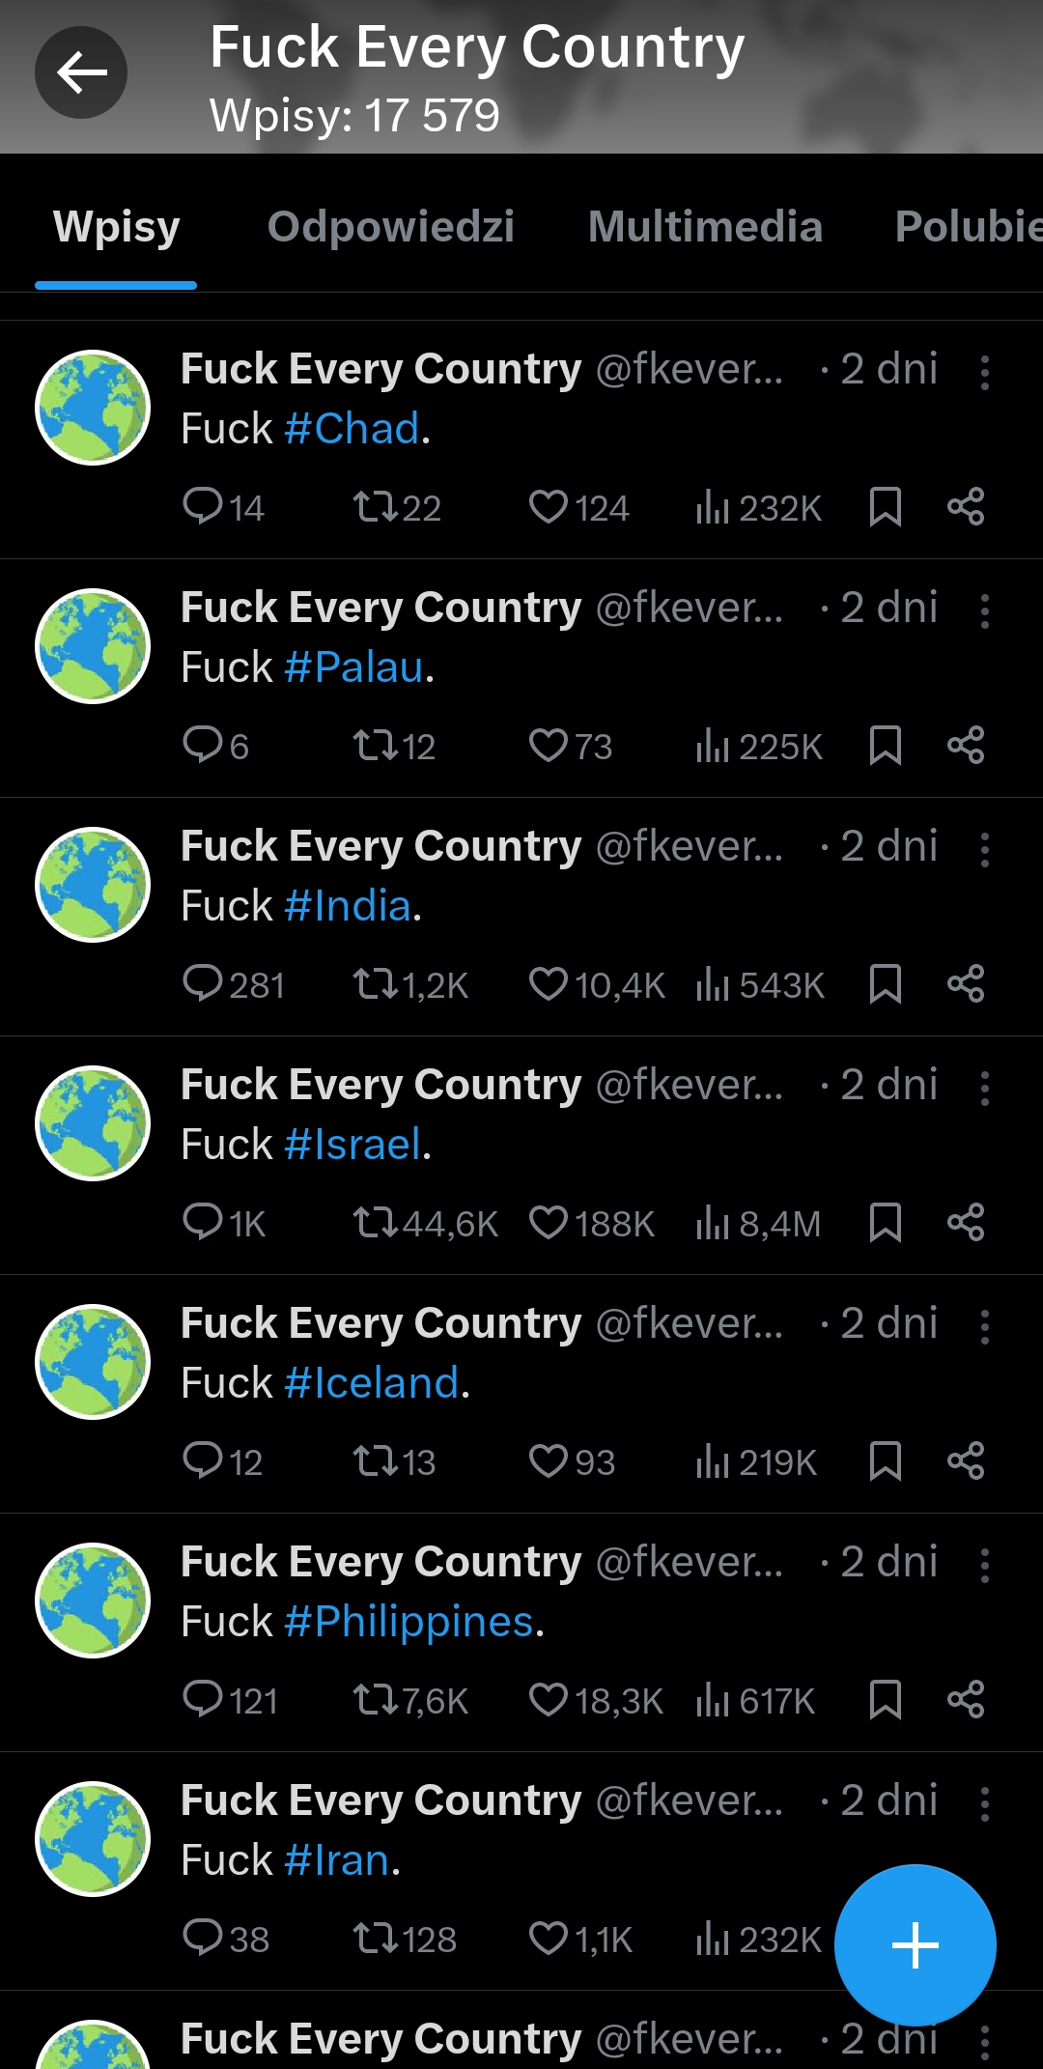View analytics of the #Philippines post

tap(713, 1700)
